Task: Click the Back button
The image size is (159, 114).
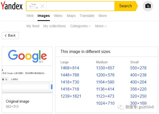Action: point(10,36)
